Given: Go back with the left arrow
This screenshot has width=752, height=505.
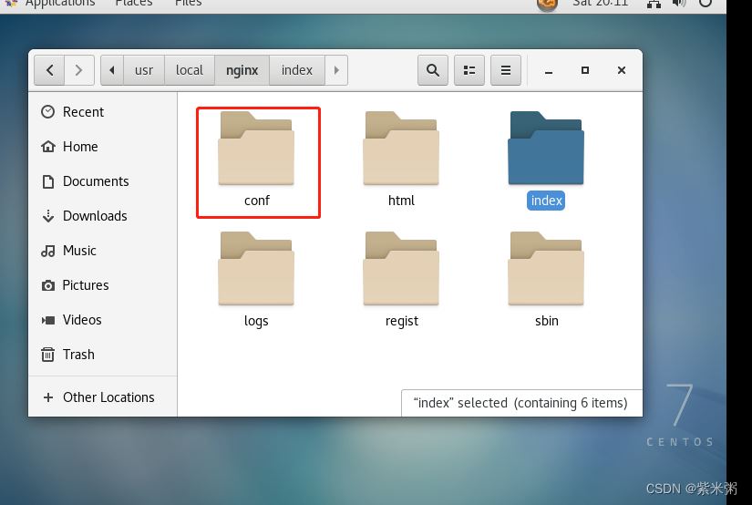Looking at the screenshot, I should [49, 70].
